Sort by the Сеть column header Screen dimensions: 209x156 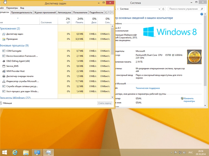point(104,21)
